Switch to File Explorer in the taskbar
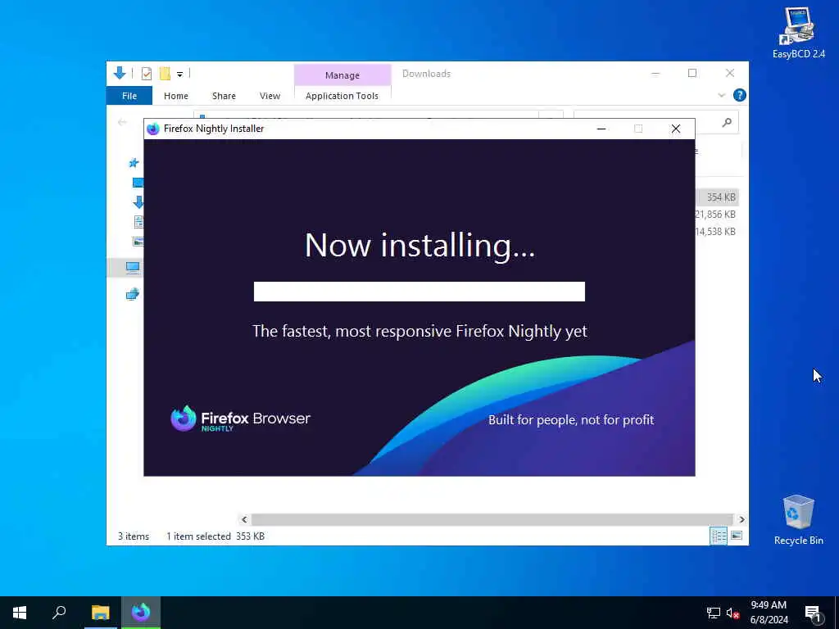 coord(100,613)
